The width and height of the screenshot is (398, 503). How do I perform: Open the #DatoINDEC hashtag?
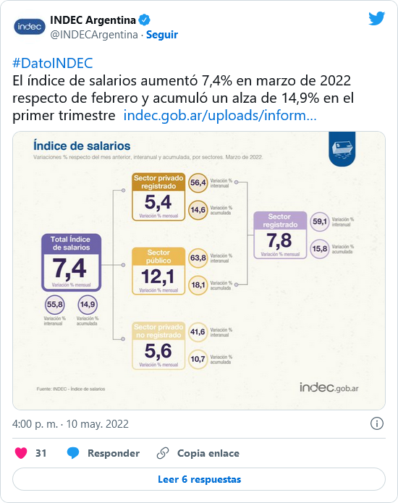[53, 63]
